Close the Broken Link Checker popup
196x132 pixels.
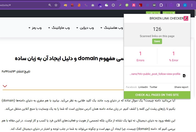[186, 18]
